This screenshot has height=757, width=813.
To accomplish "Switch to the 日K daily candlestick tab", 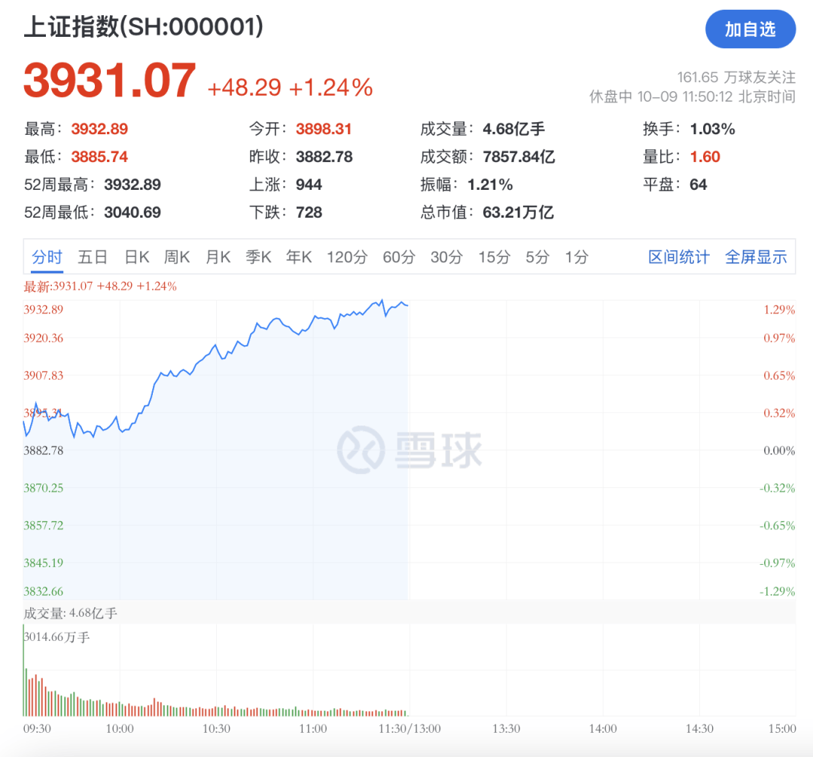I will (x=135, y=257).
